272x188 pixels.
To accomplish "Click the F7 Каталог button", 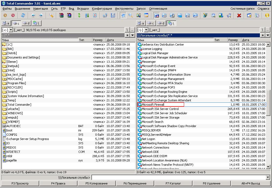I will (x=173, y=183).
